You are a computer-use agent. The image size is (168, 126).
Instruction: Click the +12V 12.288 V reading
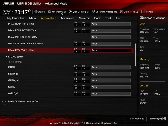144,94
